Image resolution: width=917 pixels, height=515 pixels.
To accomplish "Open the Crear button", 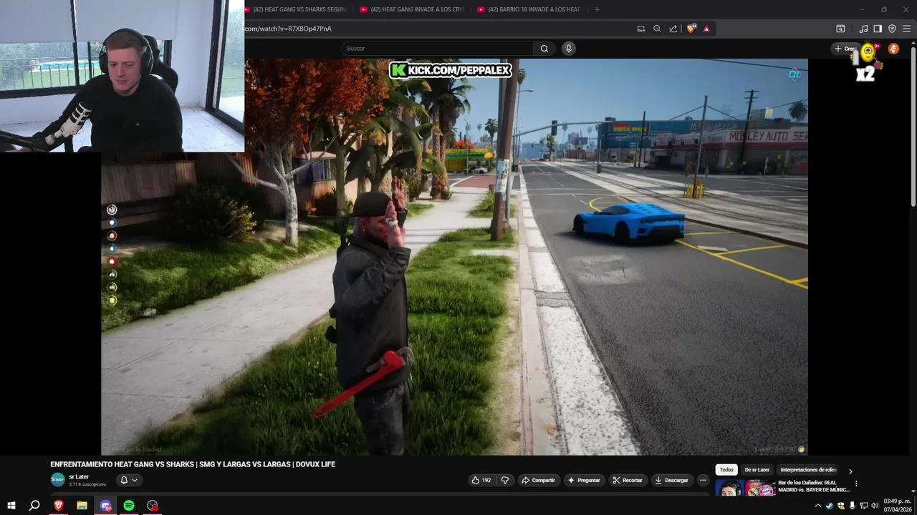I will pyautogui.click(x=845, y=49).
